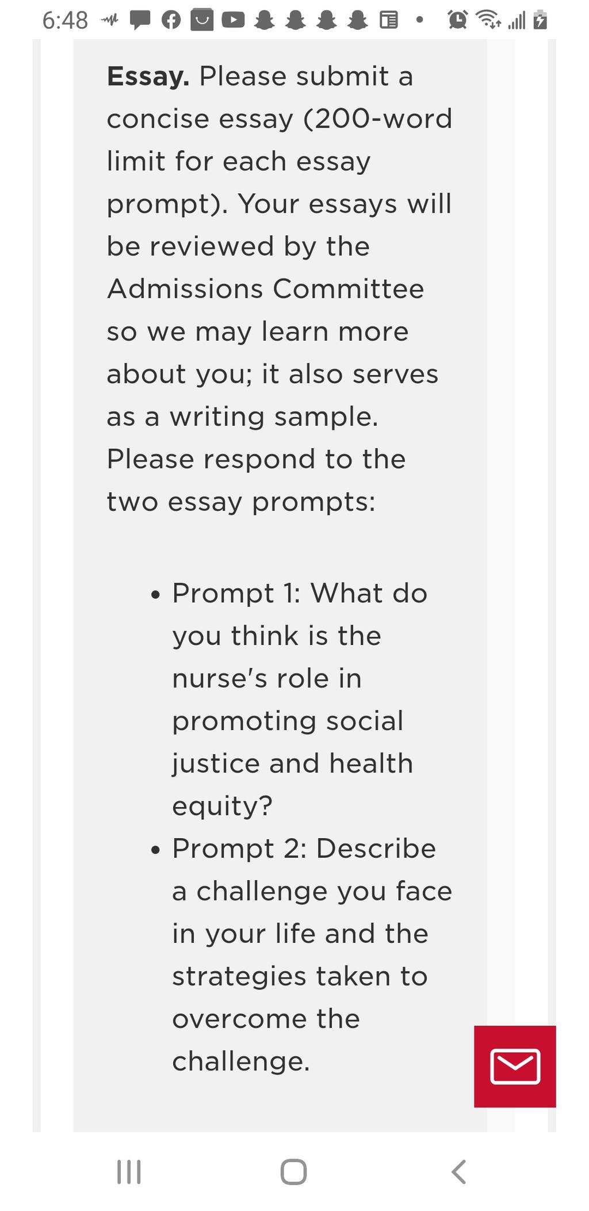Tap the battery charging indicator
Viewport: 589px width, 1211px height.
tap(540, 20)
